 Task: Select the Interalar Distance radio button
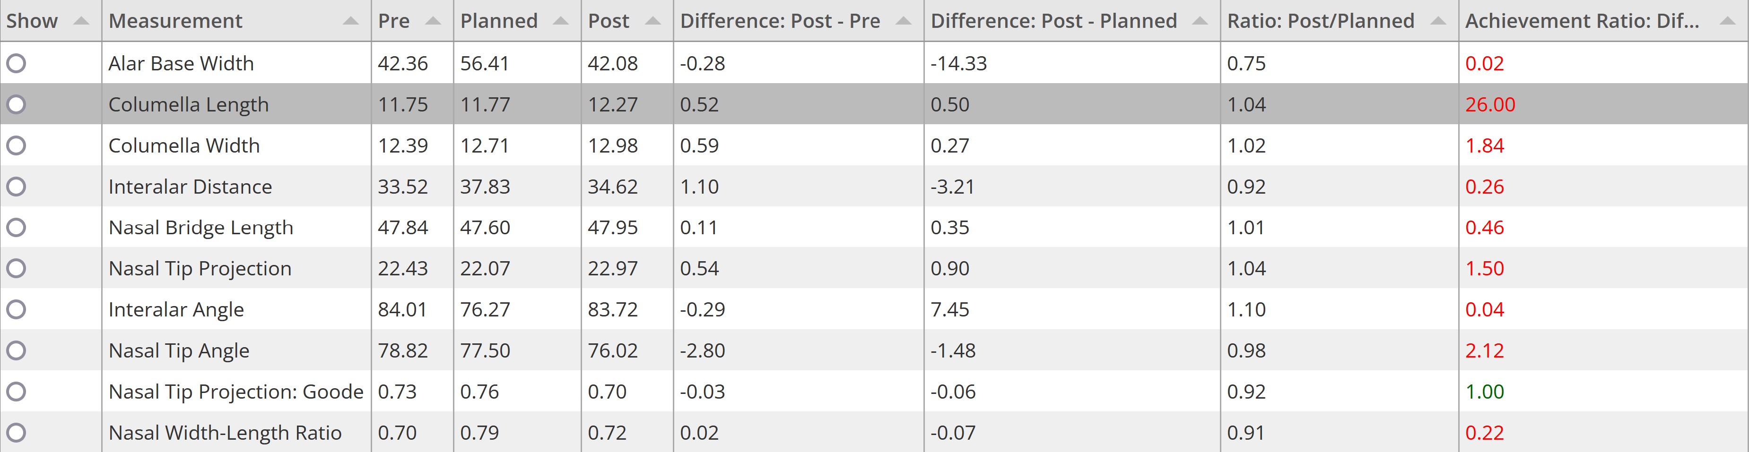pos(16,187)
